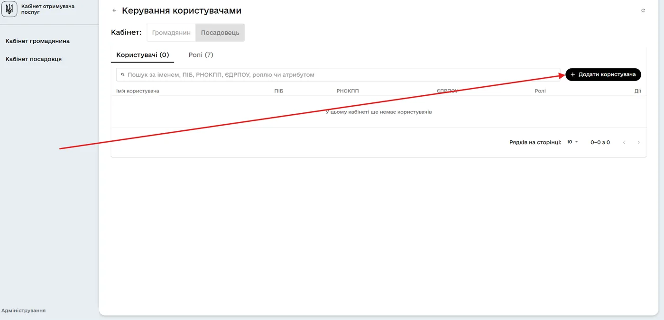Click the Керування користувачами heading
This screenshot has width=664, height=320.
click(x=182, y=10)
